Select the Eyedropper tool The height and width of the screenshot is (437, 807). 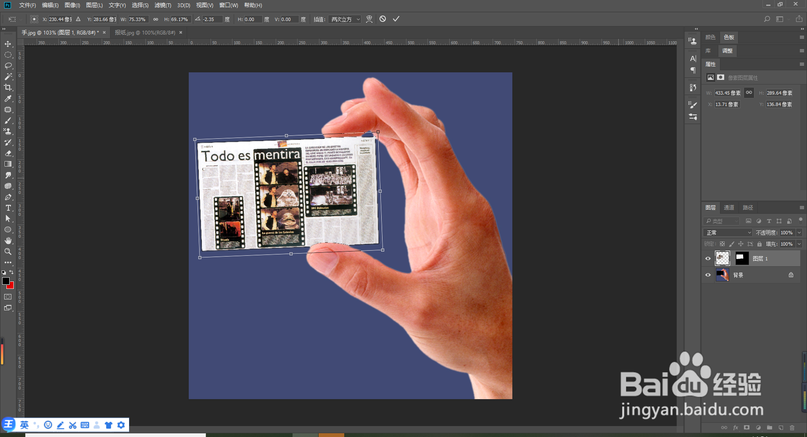coord(8,98)
